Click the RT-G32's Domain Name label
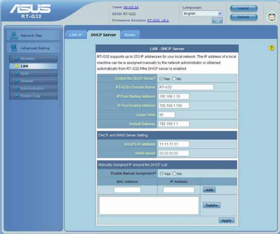 pyautogui.click(x=136, y=87)
